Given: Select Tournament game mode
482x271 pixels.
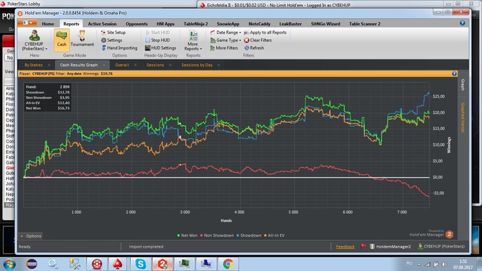Looking at the screenshot, I should pos(82,39).
